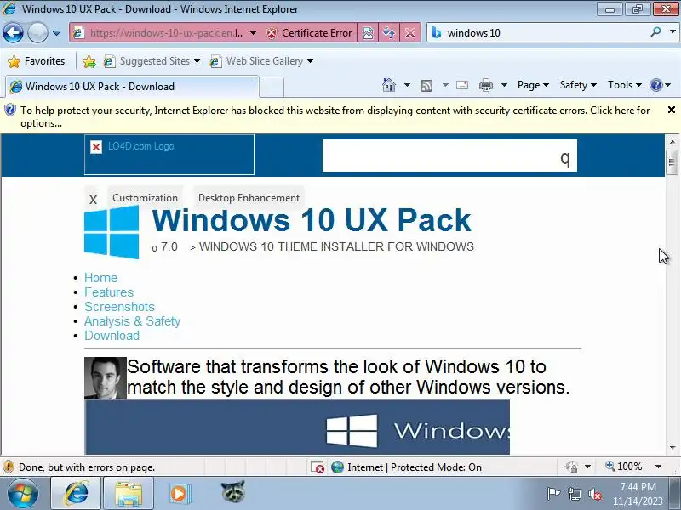681x510 pixels.
Task: Click the Internet Protected Mode zone indicator
Action: [x=407, y=467]
